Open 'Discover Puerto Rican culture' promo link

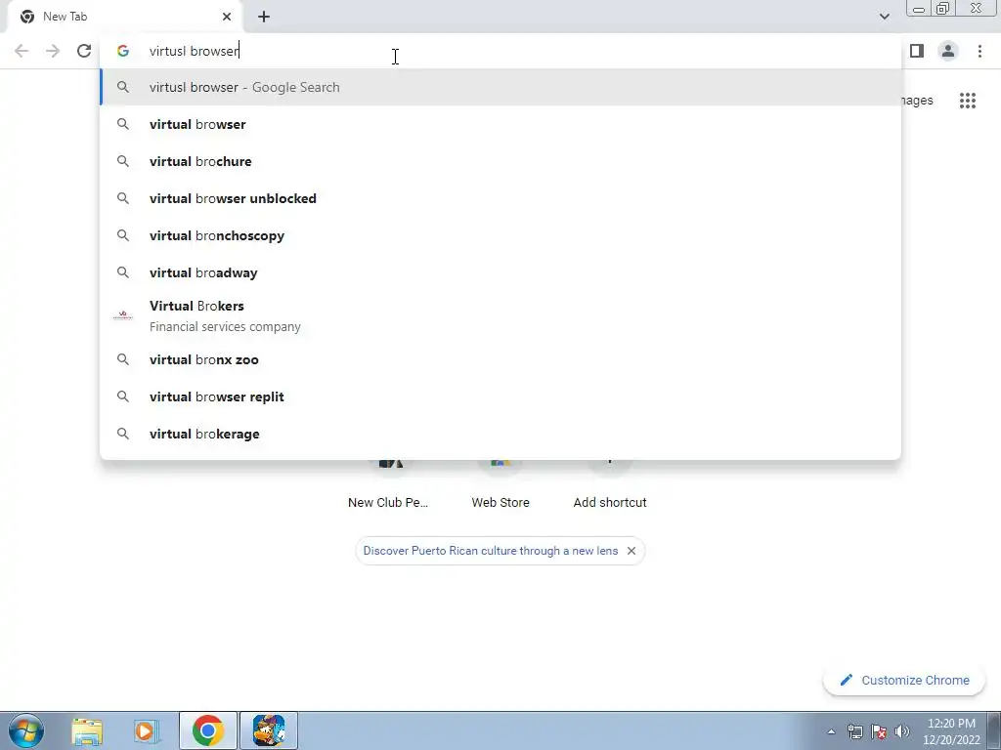click(491, 551)
